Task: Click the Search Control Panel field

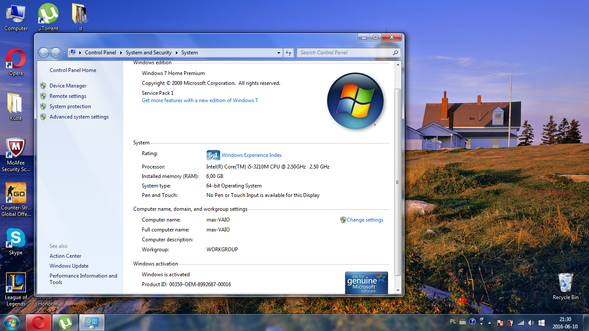Action: (345, 53)
